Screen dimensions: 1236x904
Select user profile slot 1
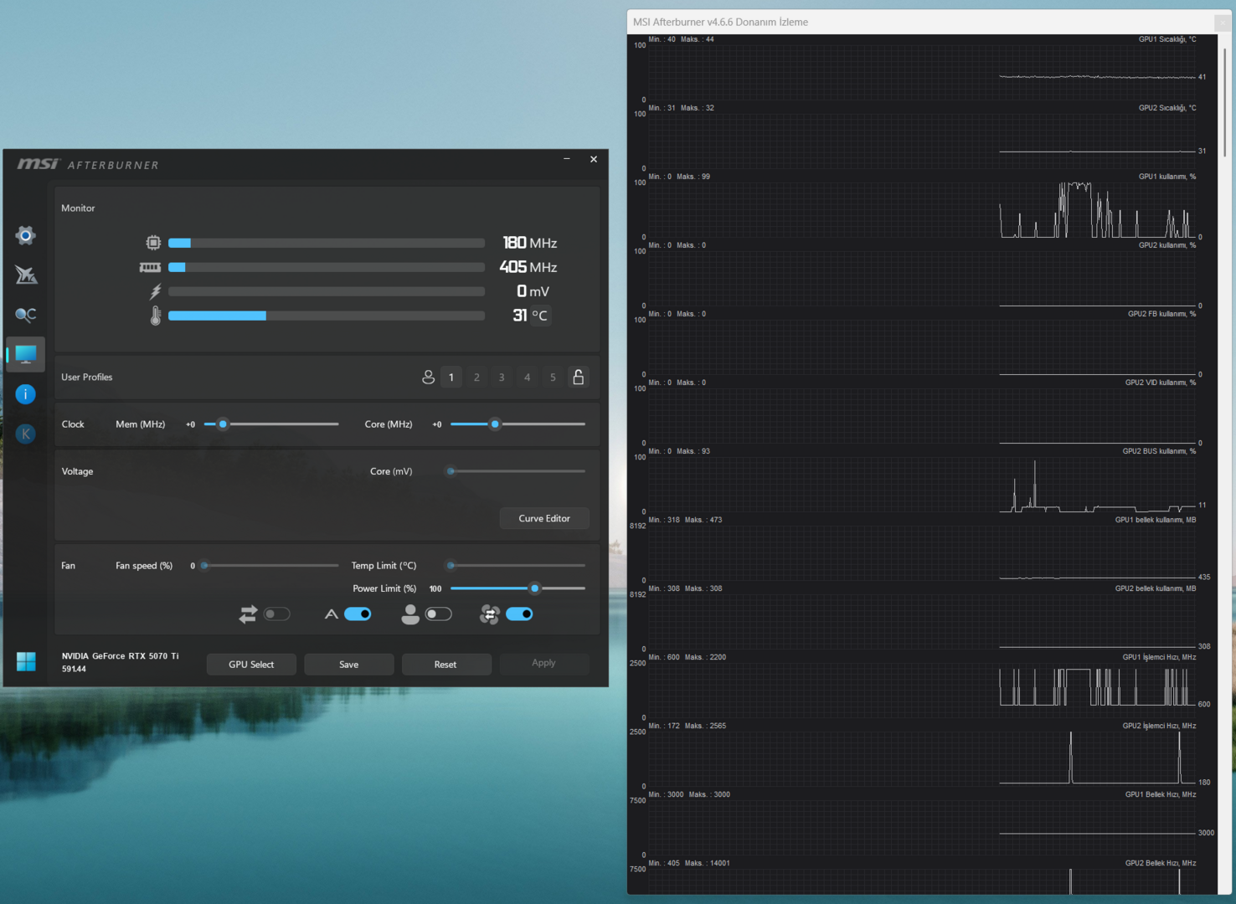pos(451,378)
